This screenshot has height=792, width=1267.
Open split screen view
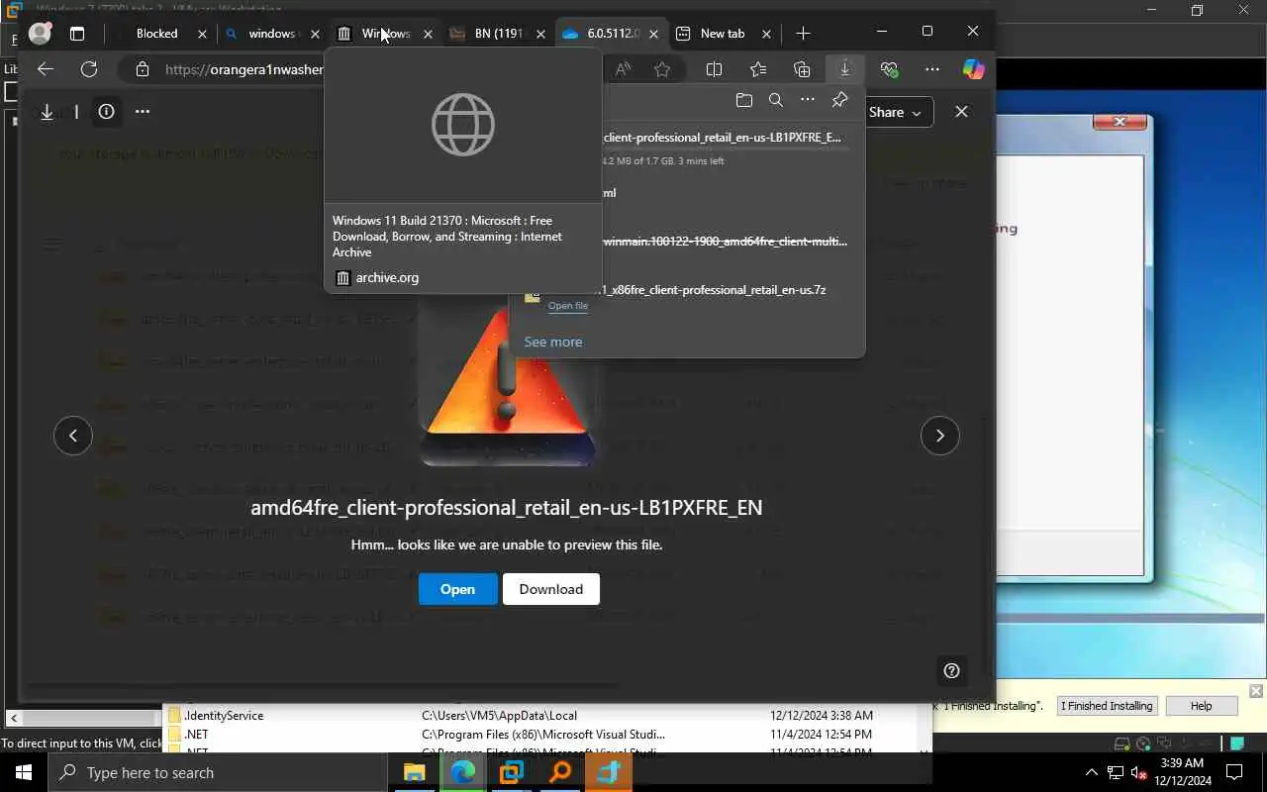(x=714, y=69)
